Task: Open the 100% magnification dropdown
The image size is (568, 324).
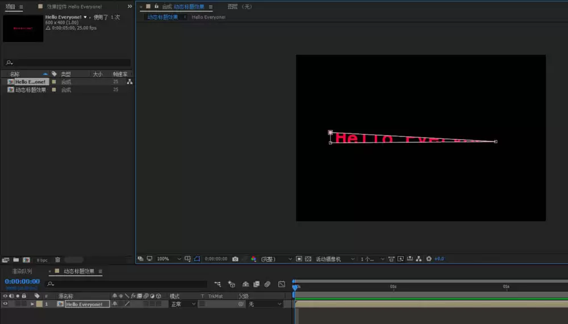Action: pos(169,259)
